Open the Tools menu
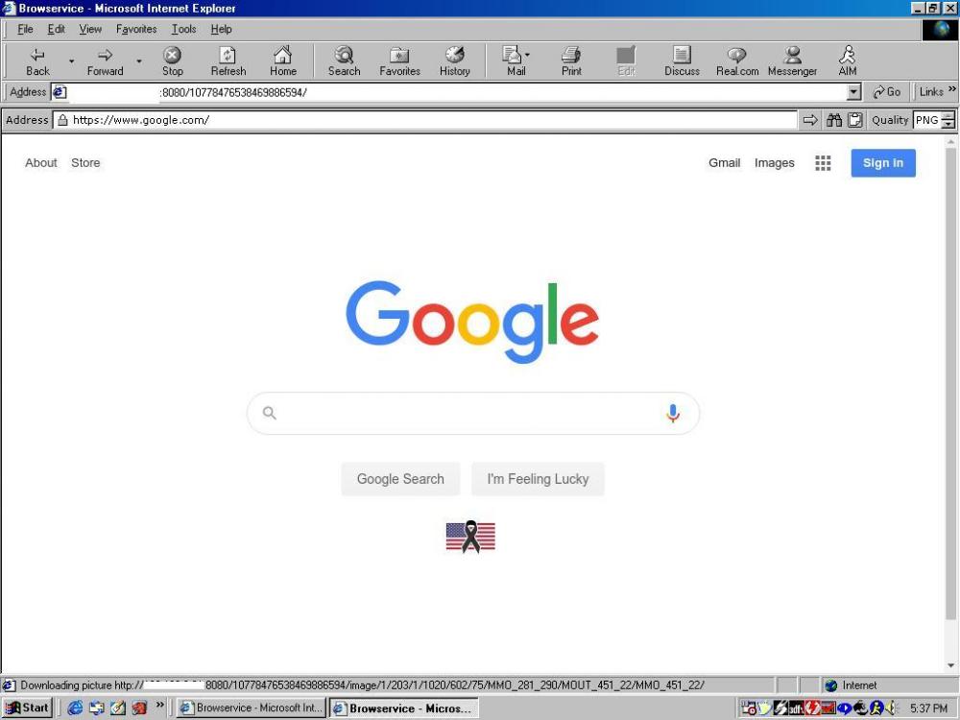Image resolution: width=960 pixels, height=720 pixels. click(x=183, y=30)
